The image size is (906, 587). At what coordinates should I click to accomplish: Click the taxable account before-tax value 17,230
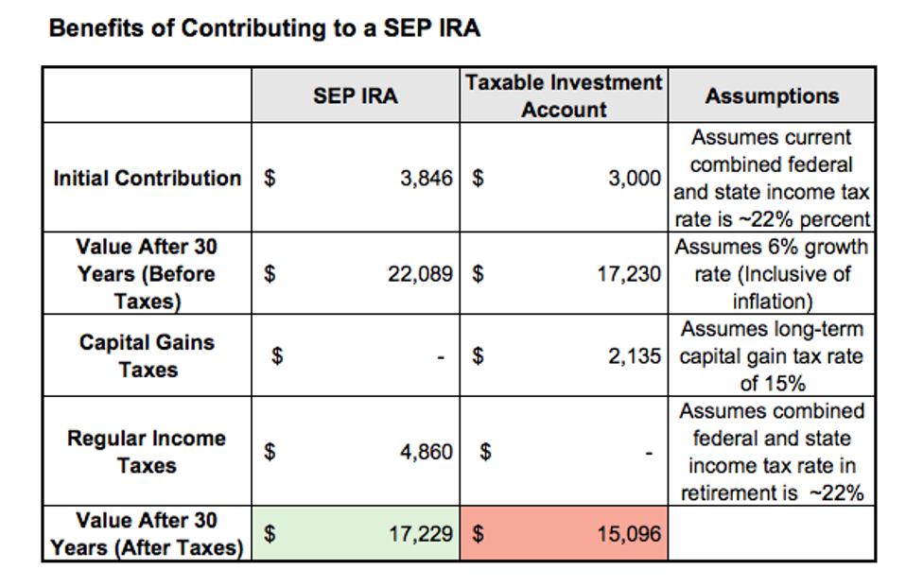tap(628, 274)
